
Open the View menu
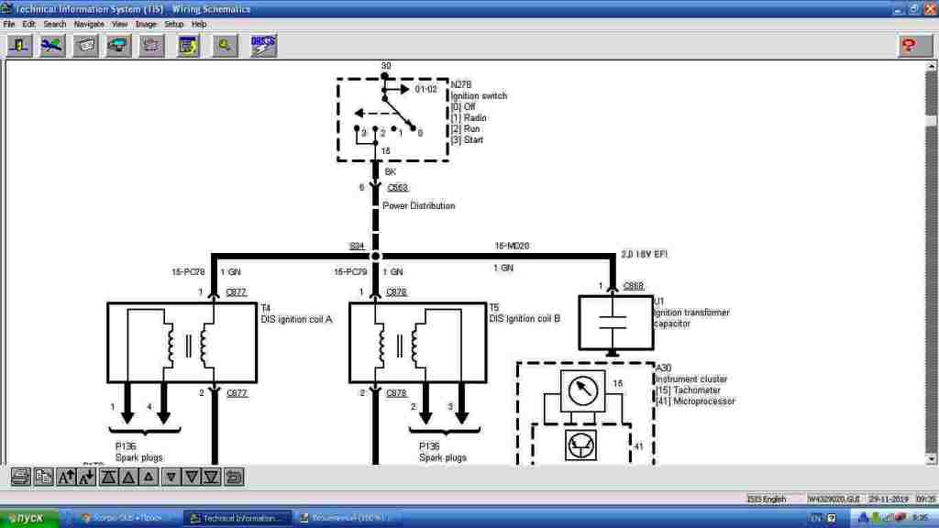(119, 25)
